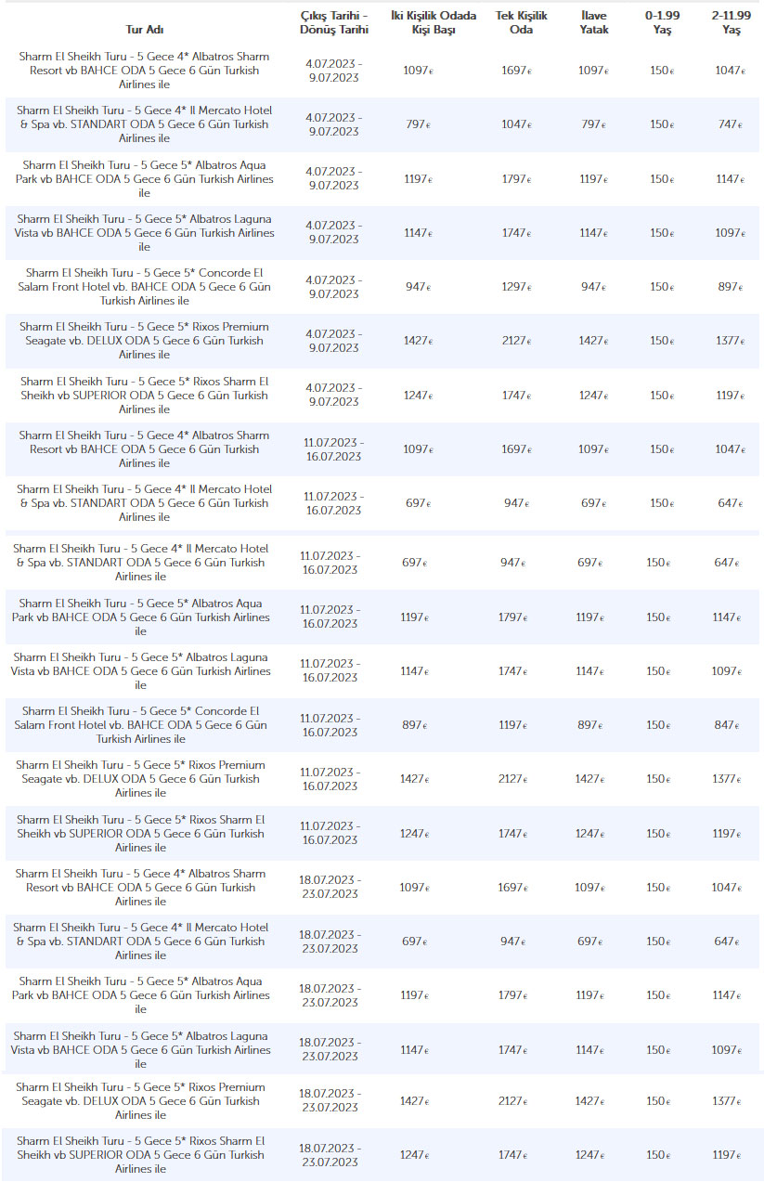The image size is (764, 1195).
Task: Click the "Tek Kişilik Oda" column header
Action: coord(521,23)
